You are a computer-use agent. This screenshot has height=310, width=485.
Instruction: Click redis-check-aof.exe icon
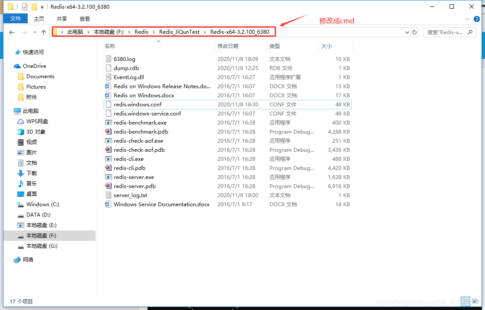[x=108, y=141]
